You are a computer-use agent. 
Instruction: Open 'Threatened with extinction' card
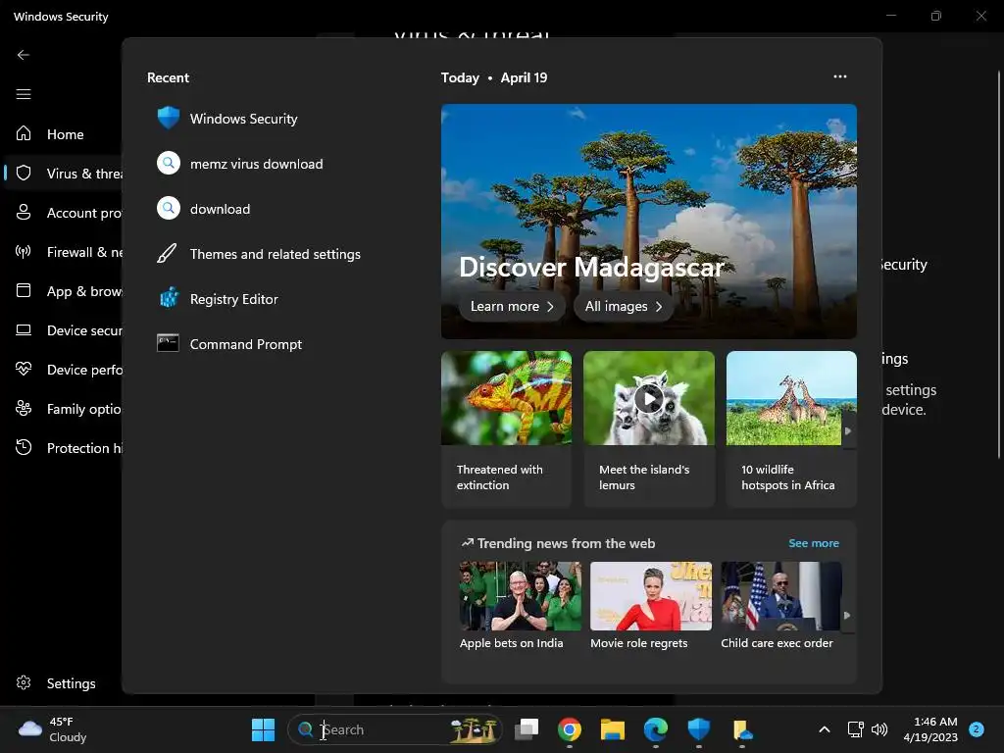click(x=506, y=428)
